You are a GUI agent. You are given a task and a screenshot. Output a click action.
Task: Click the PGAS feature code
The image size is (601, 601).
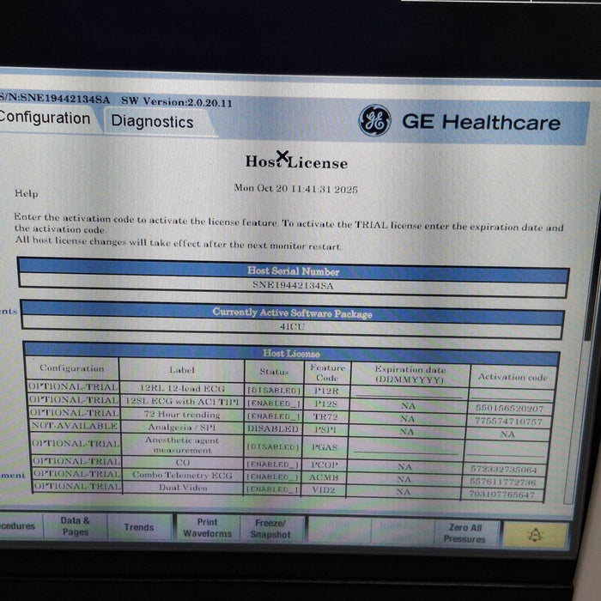pos(325,447)
